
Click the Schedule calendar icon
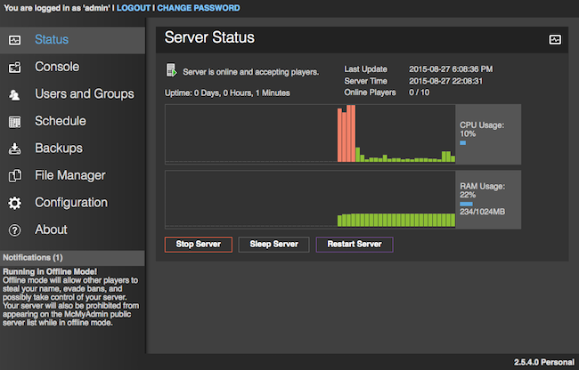(14, 121)
